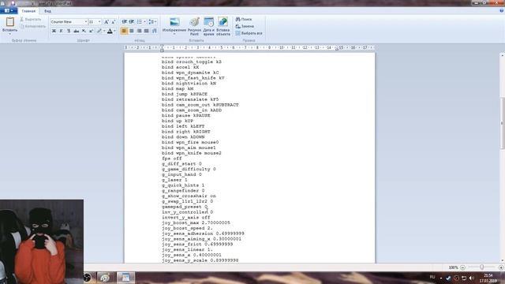The image size is (505, 284).
Task: Expand the Изображение dropdown arrow
Action: [174, 34]
